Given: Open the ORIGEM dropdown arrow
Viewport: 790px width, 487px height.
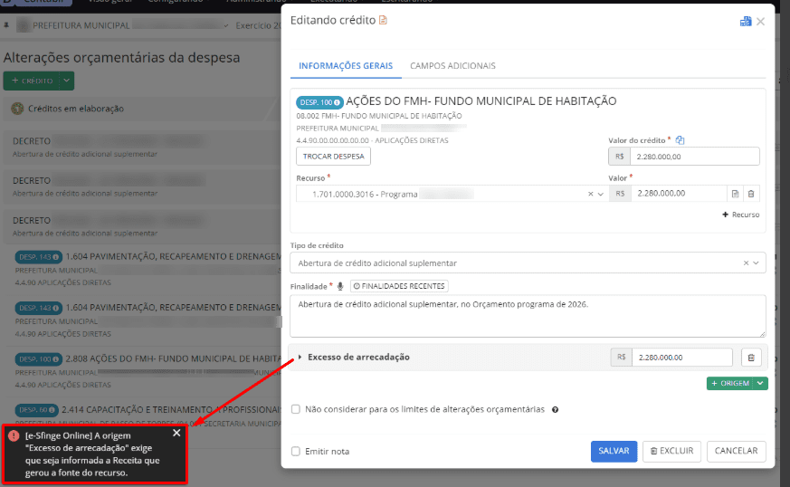Looking at the screenshot, I should point(761,384).
